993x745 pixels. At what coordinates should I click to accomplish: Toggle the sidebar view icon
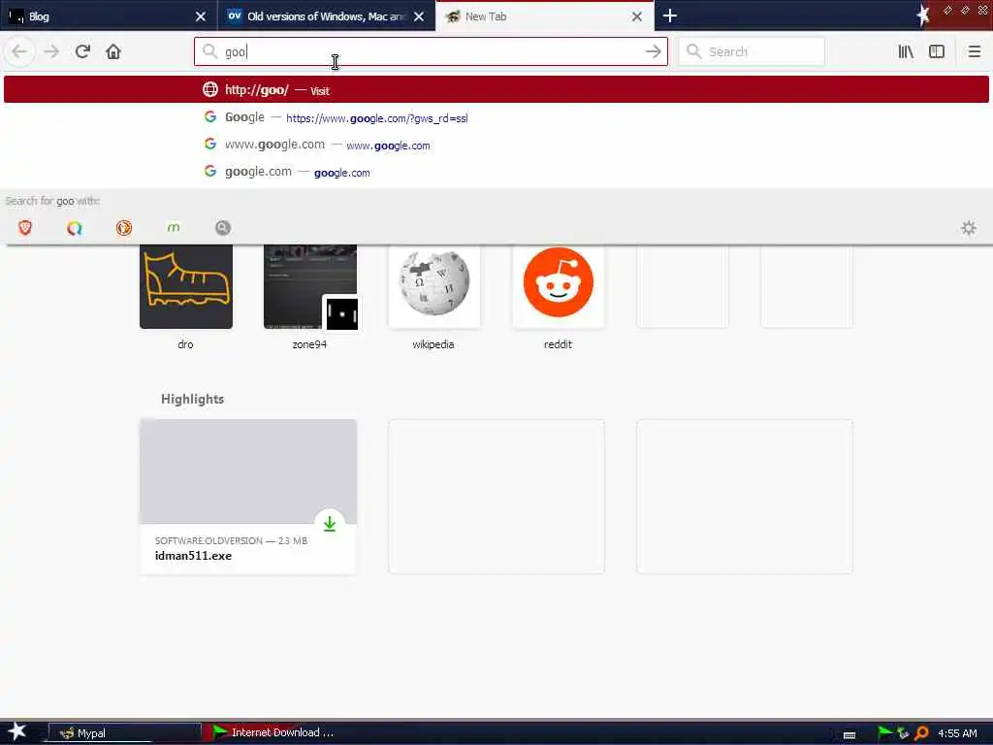point(937,51)
